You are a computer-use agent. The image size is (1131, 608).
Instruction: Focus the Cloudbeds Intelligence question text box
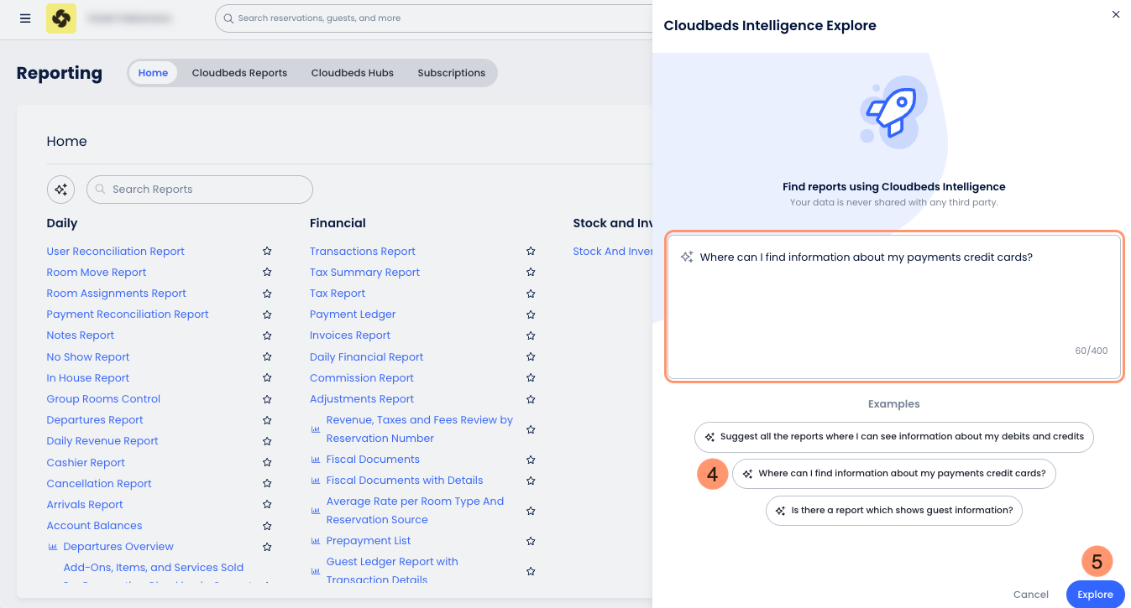pos(894,307)
